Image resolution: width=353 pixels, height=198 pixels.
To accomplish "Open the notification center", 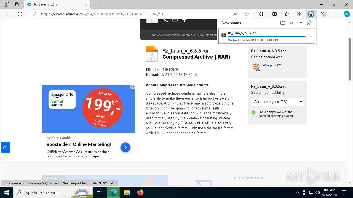I will (x=344, y=193).
